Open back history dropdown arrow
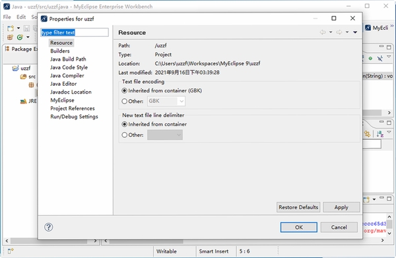This screenshot has width=396, height=258. click(x=331, y=32)
